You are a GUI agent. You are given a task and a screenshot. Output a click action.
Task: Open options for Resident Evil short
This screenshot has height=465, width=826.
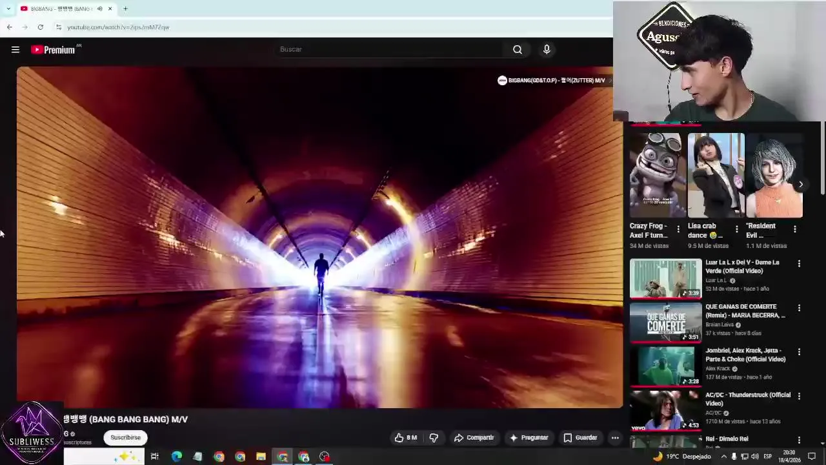[794, 229]
